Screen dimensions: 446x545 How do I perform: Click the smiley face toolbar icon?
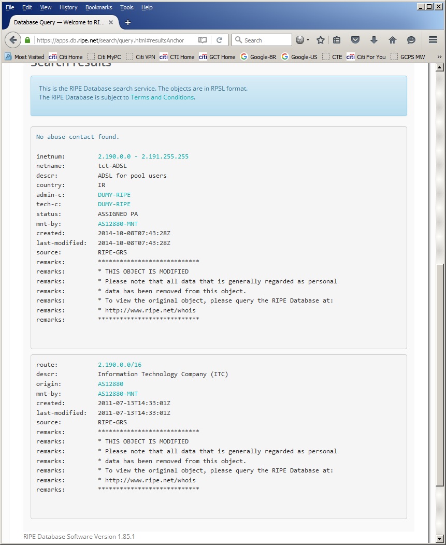click(x=411, y=40)
